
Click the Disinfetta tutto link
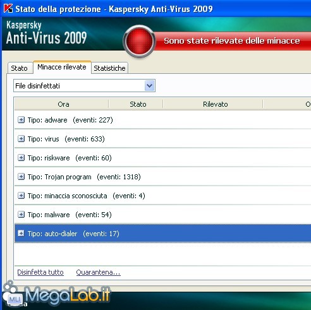(40, 272)
